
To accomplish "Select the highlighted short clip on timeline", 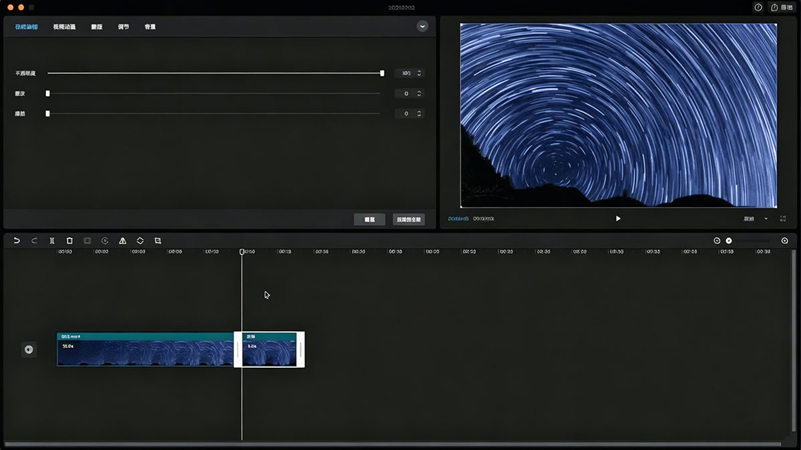I will click(269, 349).
